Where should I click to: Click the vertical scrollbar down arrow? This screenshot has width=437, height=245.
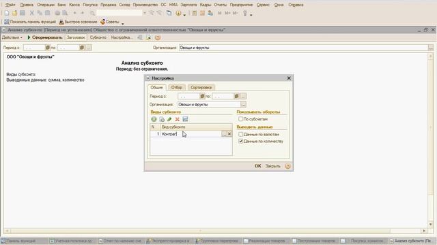(x=431, y=224)
